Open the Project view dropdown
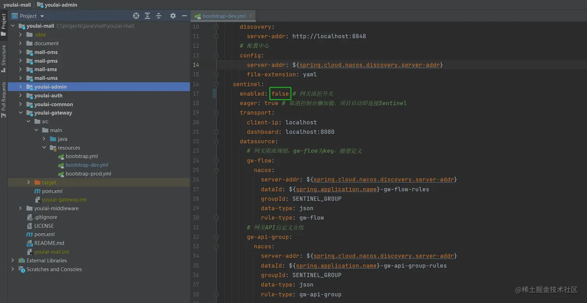The image size is (587, 303). 42,16
